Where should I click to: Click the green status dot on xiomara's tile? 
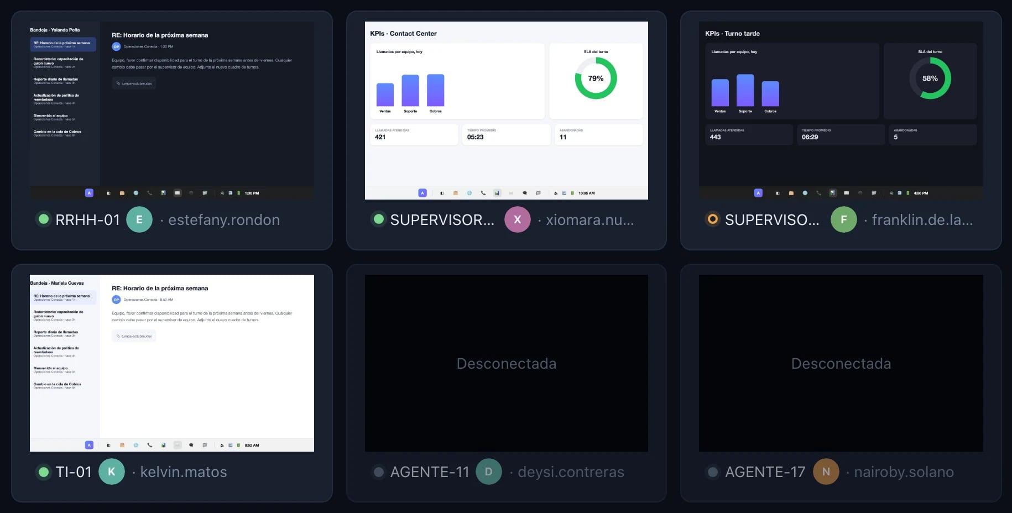point(378,219)
